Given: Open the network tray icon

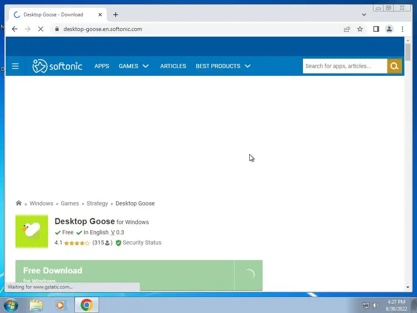Looking at the screenshot, I should 366,305.
